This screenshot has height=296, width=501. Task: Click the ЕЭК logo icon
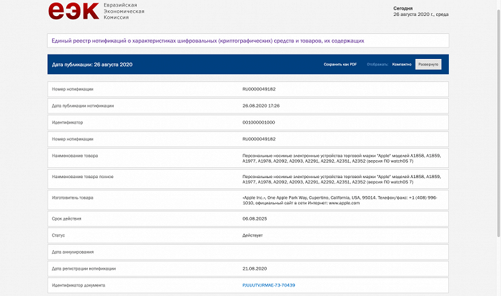tap(74, 11)
